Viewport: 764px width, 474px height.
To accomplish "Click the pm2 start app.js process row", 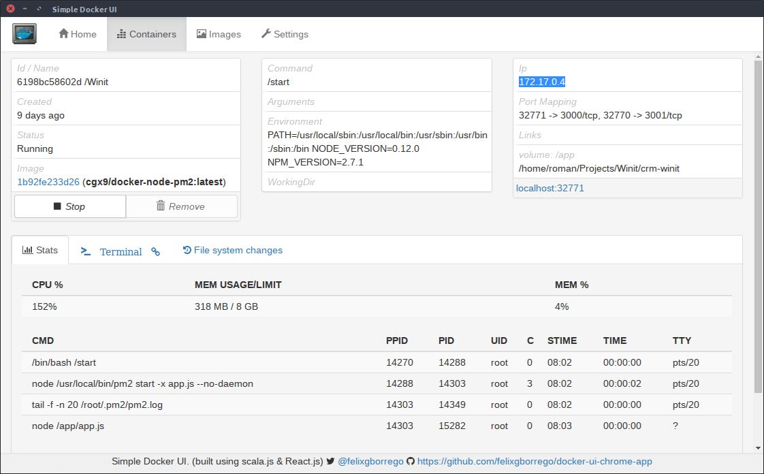I will tap(377, 383).
